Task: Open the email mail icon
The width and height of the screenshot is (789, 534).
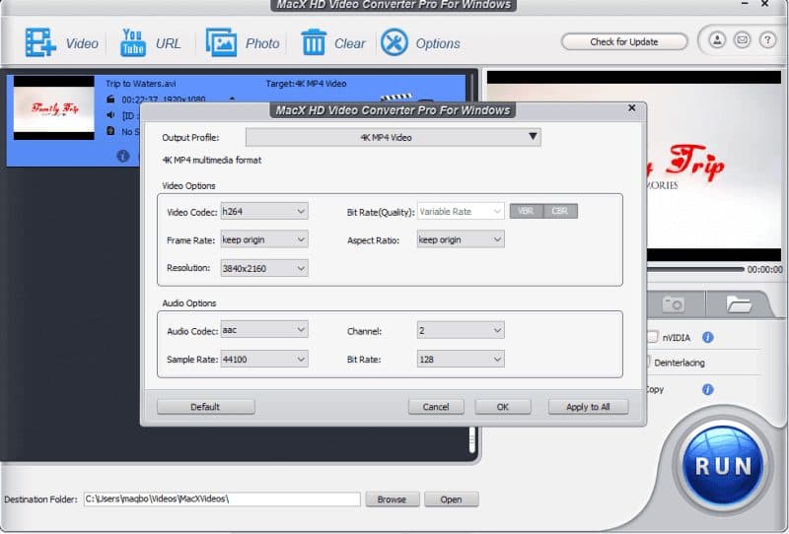Action: 743,39
